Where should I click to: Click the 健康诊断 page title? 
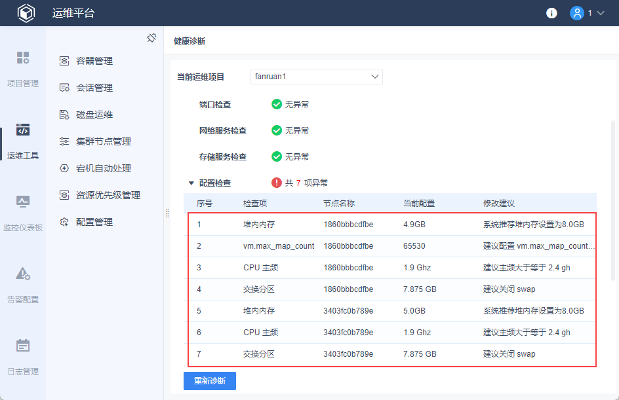tap(190, 41)
